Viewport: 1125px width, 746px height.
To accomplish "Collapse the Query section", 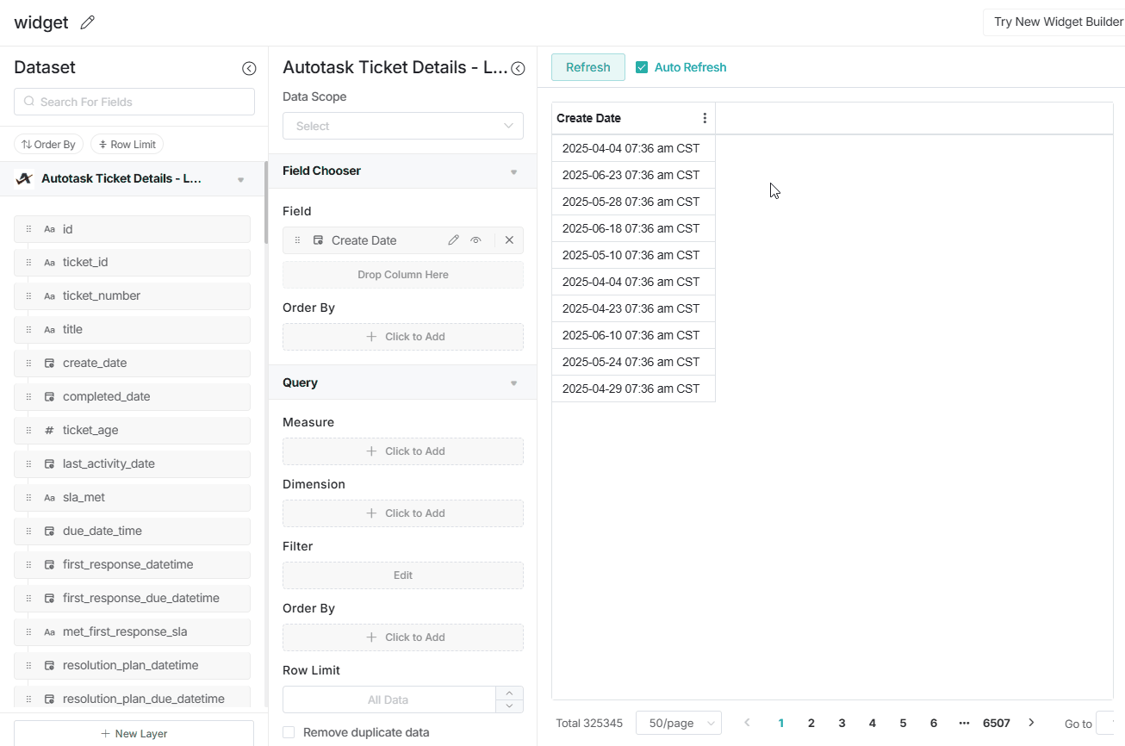I will pyautogui.click(x=513, y=383).
